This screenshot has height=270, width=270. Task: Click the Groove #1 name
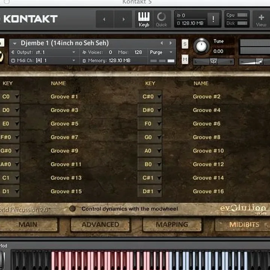click(x=64, y=97)
